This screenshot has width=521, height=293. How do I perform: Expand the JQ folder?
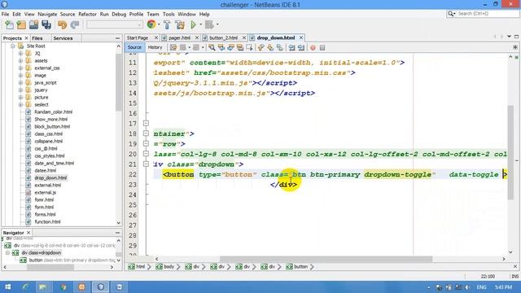(20, 54)
